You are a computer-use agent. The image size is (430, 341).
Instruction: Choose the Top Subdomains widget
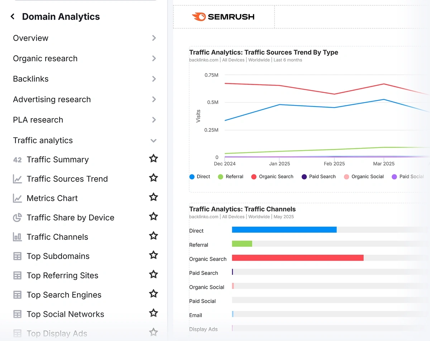(58, 256)
